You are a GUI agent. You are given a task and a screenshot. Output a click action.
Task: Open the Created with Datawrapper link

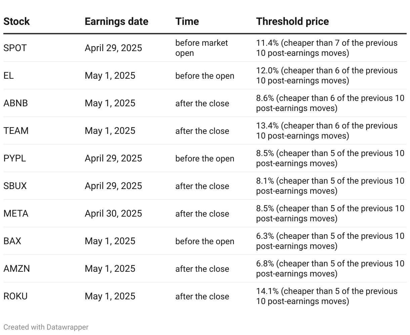click(46, 327)
